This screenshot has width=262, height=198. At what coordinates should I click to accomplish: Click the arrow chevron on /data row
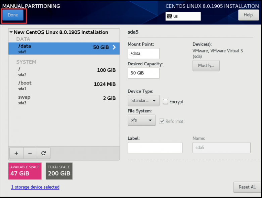pos(114,47)
